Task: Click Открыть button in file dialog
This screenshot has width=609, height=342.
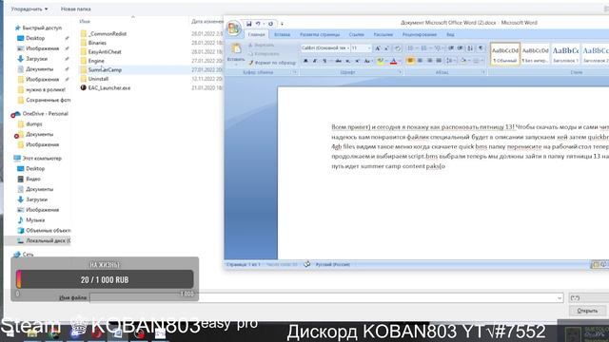Action: point(587,311)
